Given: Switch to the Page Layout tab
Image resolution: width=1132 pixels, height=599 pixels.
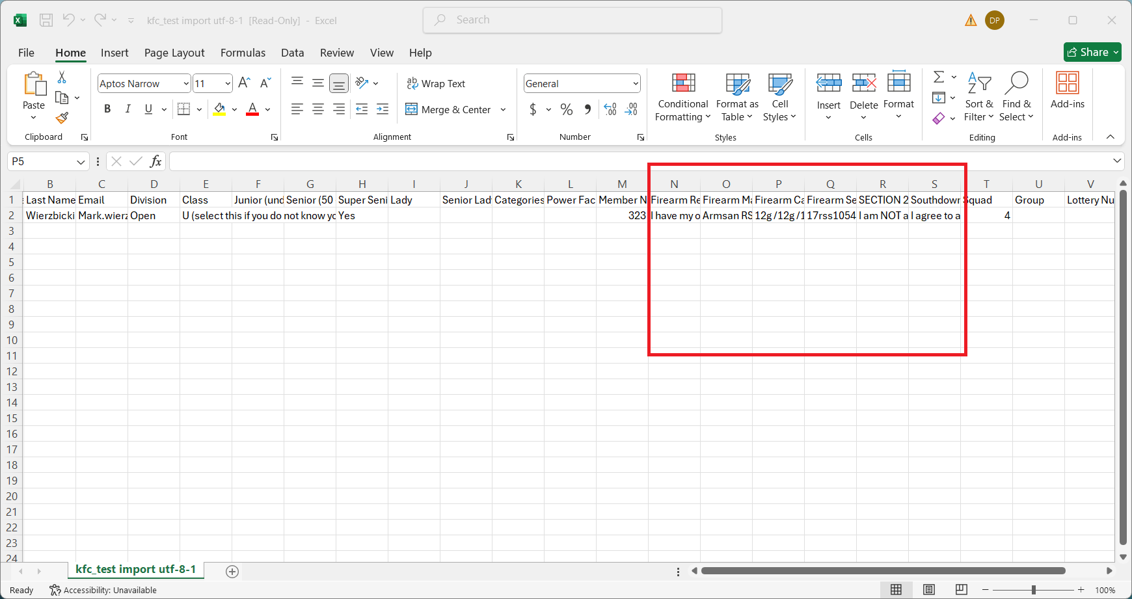Looking at the screenshot, I should click(174, 53).
